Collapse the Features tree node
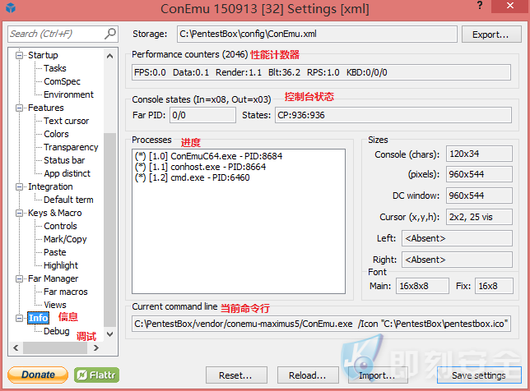 pos(20,108)
